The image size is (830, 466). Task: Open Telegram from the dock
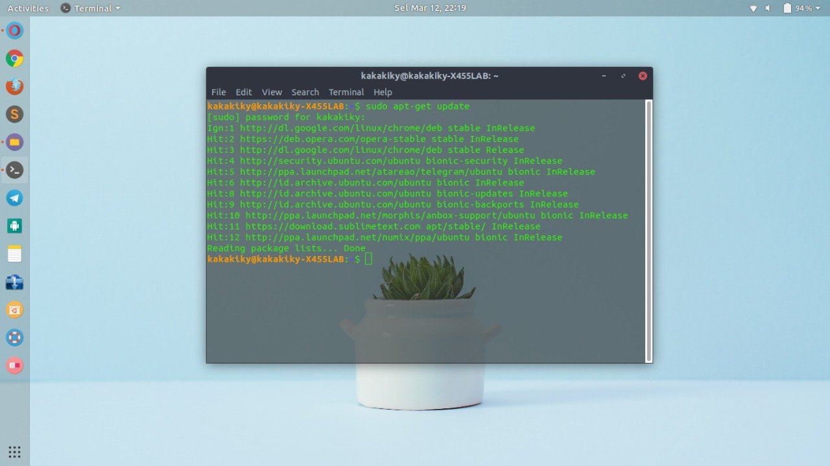15,198
